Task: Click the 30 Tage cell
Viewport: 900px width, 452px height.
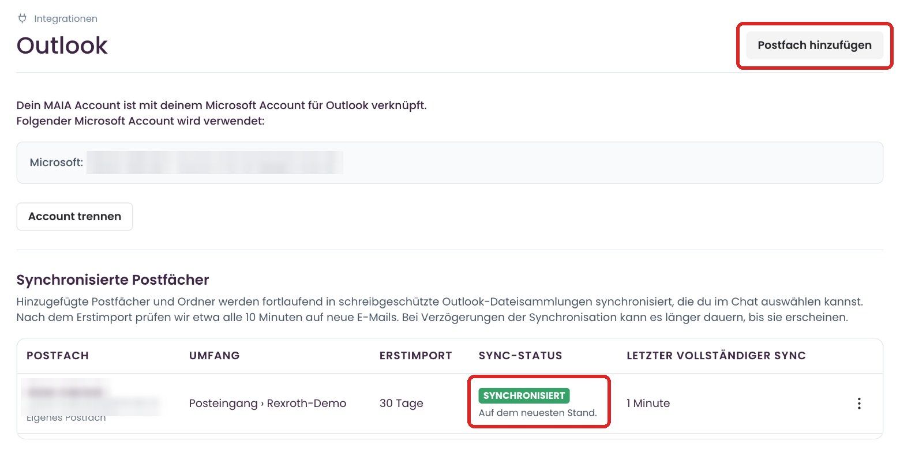Action: (401, 404)
